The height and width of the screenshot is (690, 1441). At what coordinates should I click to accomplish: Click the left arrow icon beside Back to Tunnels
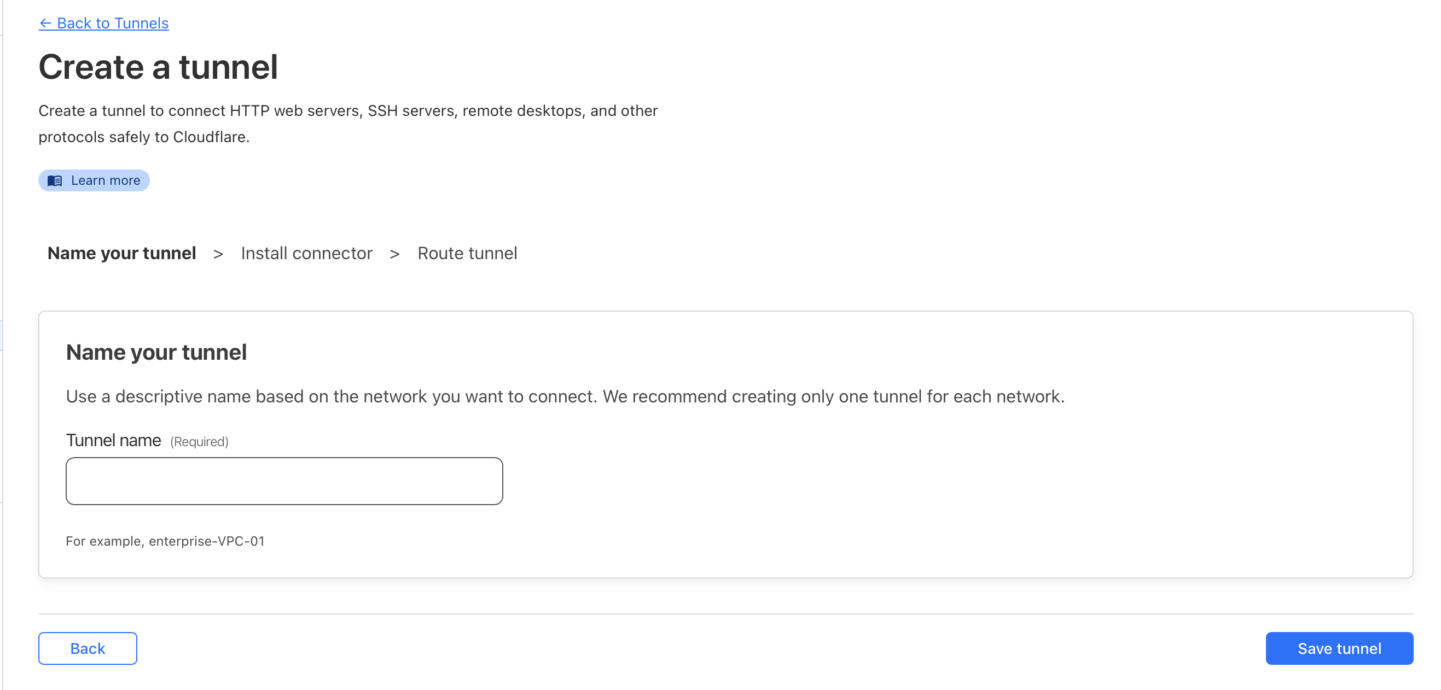[45, 24]
